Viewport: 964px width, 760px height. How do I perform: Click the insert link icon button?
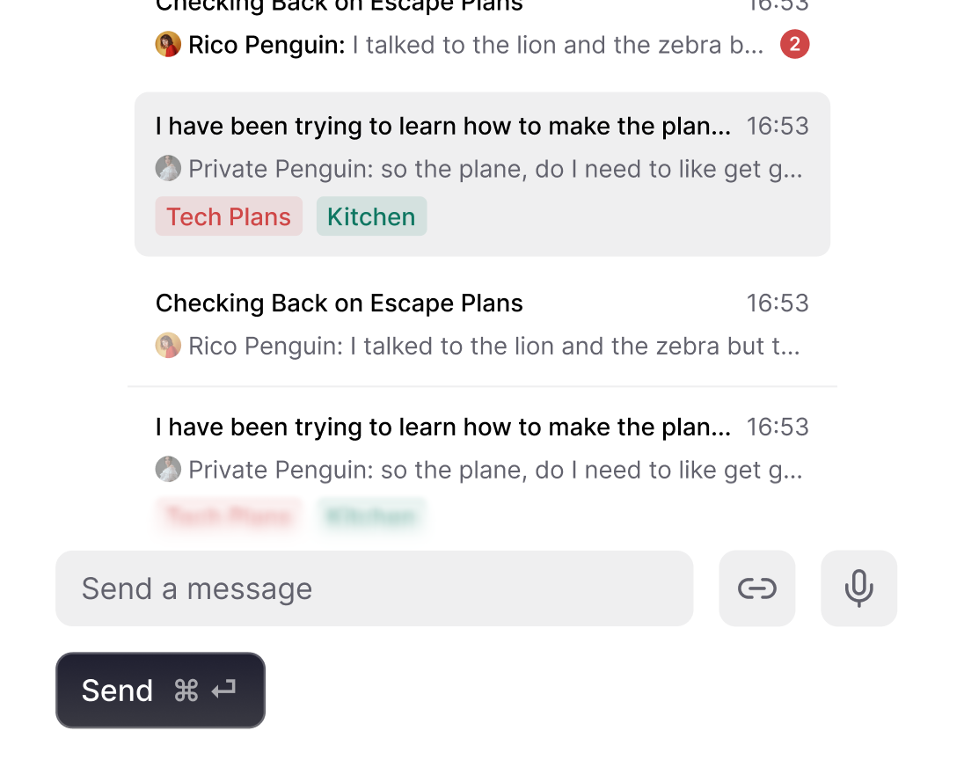pos(756,588)
